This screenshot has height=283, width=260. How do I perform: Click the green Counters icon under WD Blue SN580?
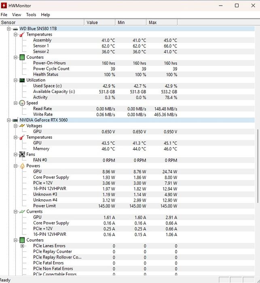(x=22, y=57)
